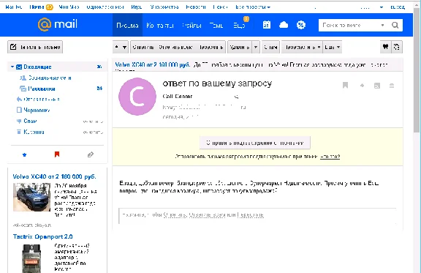
Task: Click the rightmost toolbar icon beside the pin
Action: (x=397, y=47)
